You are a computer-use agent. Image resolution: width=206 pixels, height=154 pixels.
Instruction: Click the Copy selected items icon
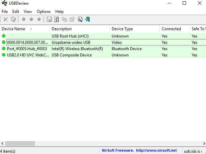64,19
